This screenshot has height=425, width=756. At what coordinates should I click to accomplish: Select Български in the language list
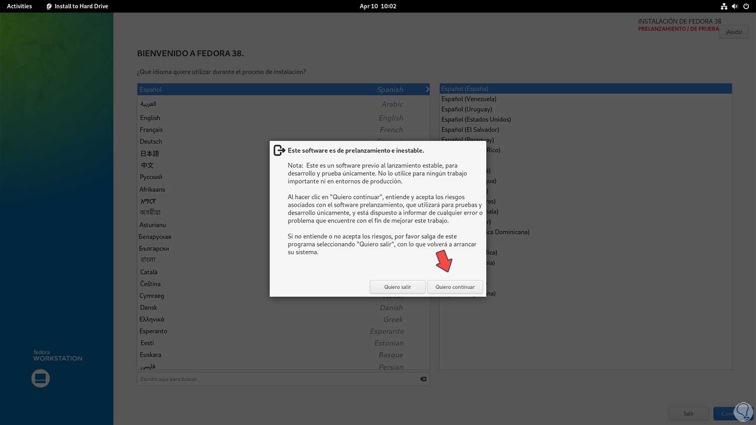click(283, 248)
